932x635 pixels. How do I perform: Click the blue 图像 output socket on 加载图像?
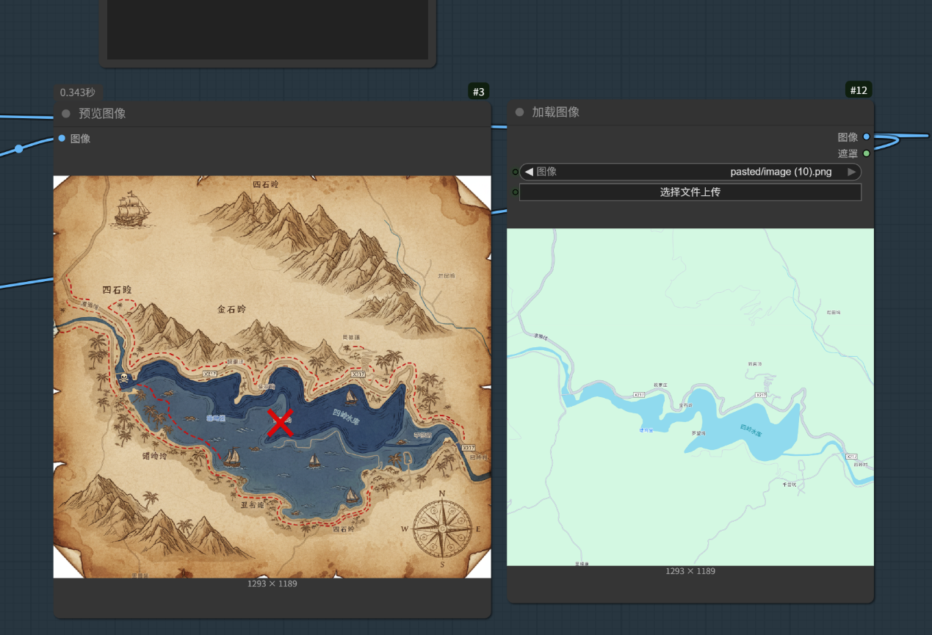tap(867, 137)
